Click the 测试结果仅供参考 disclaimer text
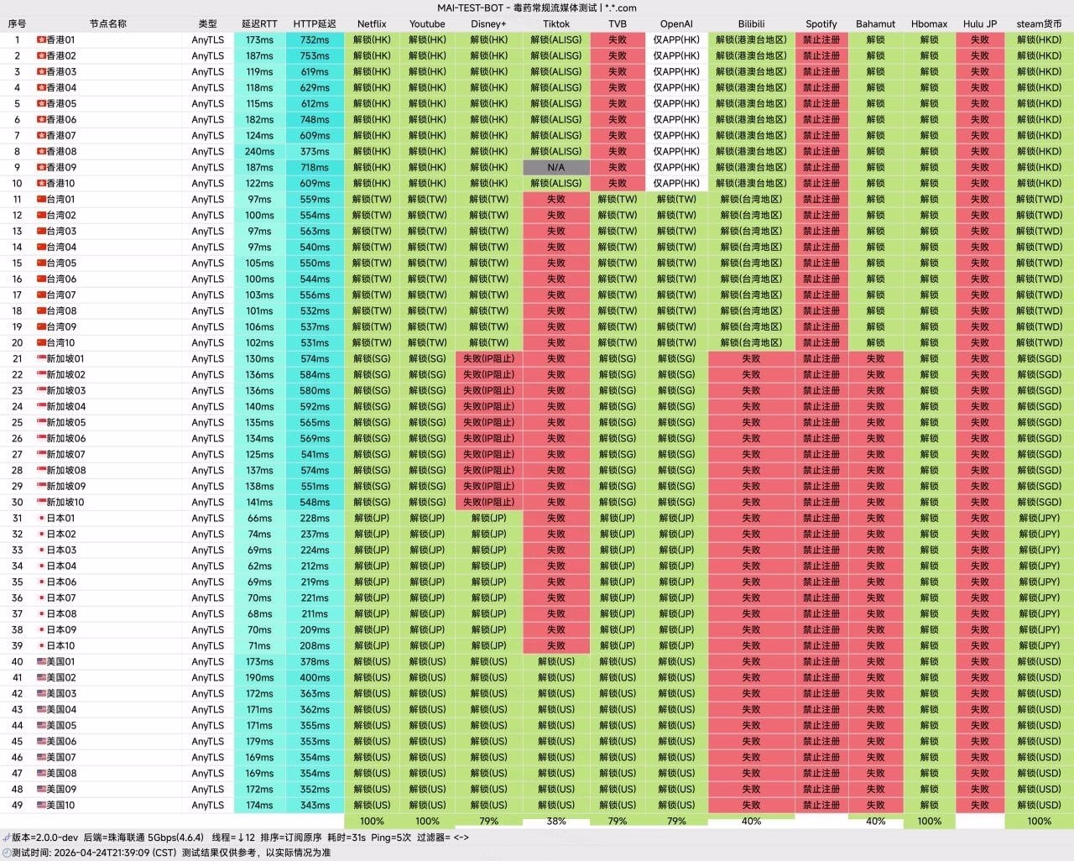Viewport: 1074px width, 861px height. (219, 853)
